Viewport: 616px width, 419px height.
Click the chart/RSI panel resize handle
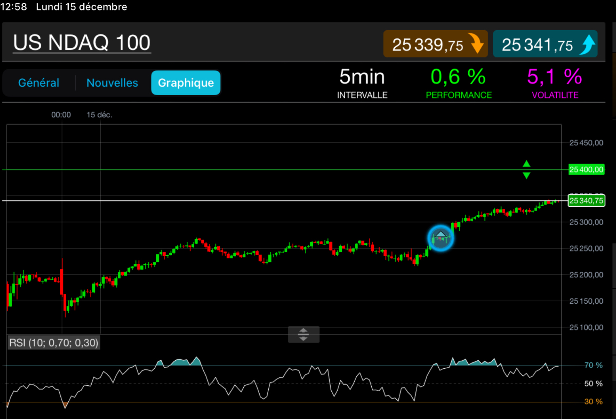(304, 334)
